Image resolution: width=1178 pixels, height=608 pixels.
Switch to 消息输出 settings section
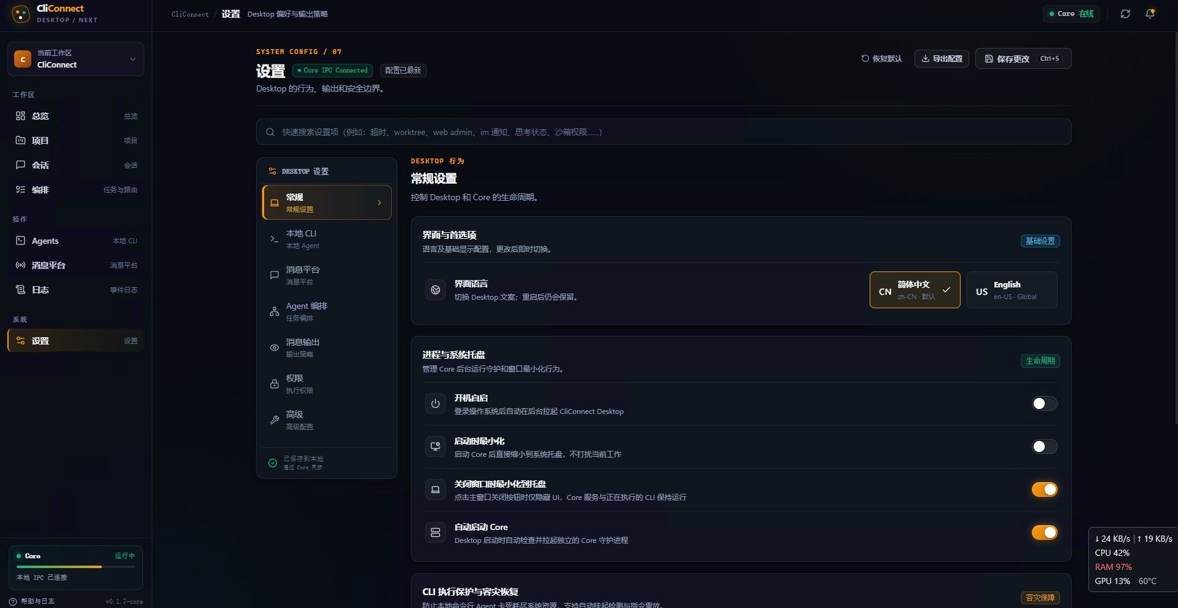(327, 348)
